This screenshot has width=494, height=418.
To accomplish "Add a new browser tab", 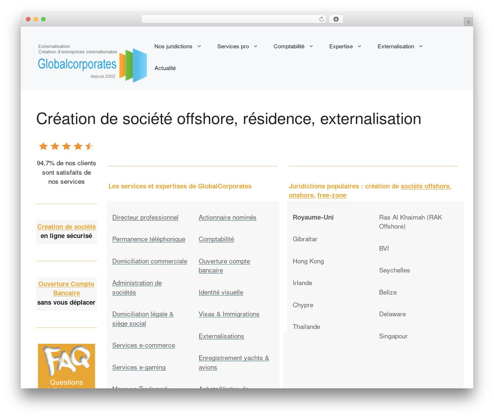I will pyautogui.click(x=468, y=22).
